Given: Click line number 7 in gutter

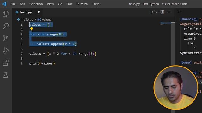Looking at the screenshot, I should [x=22, y=54].
